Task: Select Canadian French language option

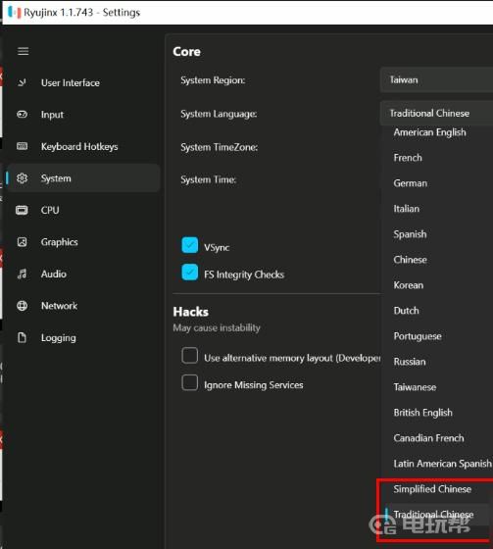Action: click(x=428, y=438)
